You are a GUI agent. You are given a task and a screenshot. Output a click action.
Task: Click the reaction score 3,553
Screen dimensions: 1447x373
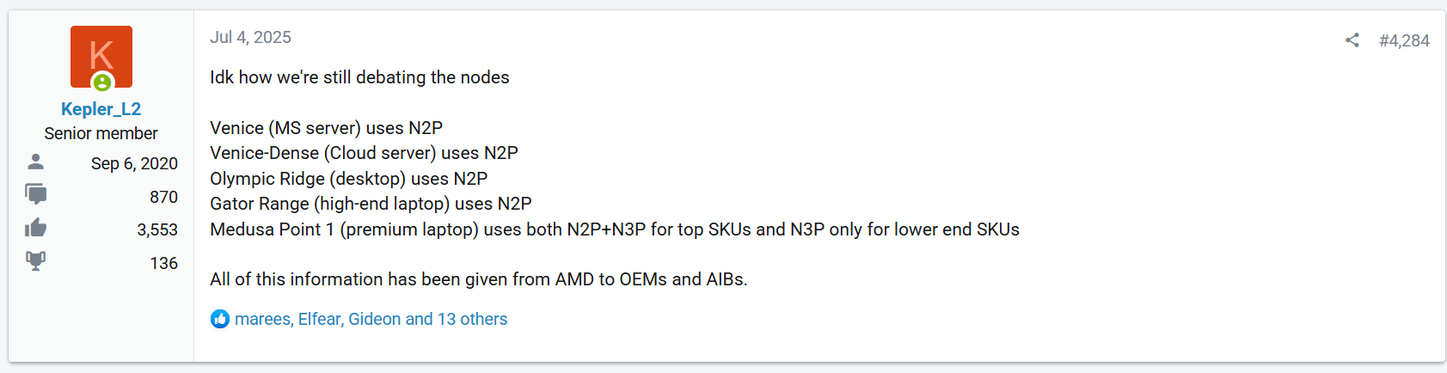click(157, 229)
